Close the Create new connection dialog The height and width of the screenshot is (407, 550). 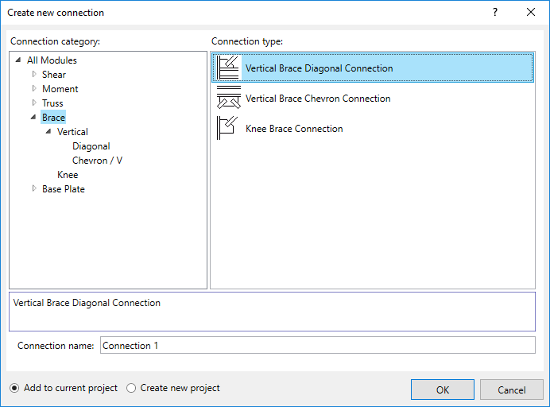coord(531,13)
